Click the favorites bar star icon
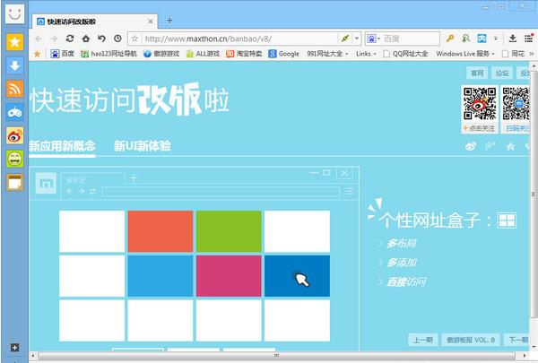 pos(38,54)
